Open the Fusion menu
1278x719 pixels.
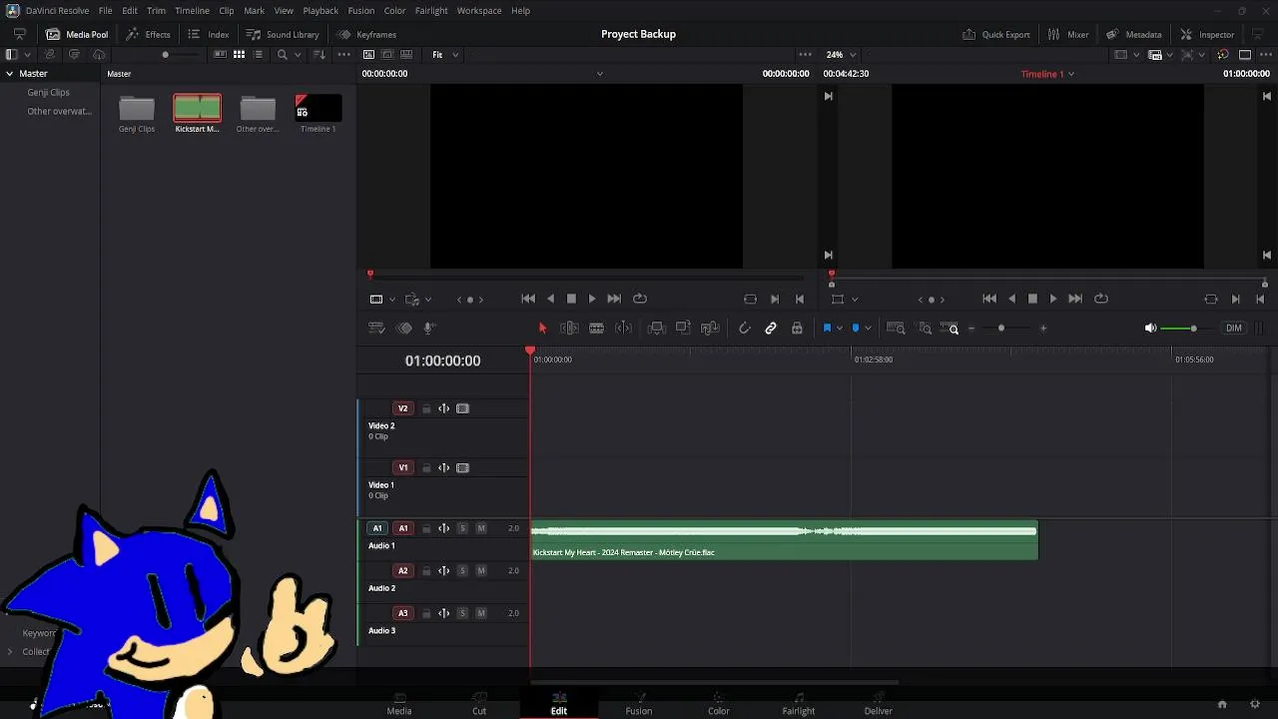(x=361, y=10)
